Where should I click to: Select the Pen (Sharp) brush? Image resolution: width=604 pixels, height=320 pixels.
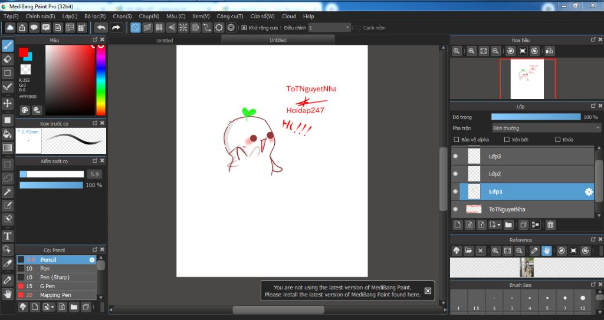pyautogui.click(x=56, y=277)
